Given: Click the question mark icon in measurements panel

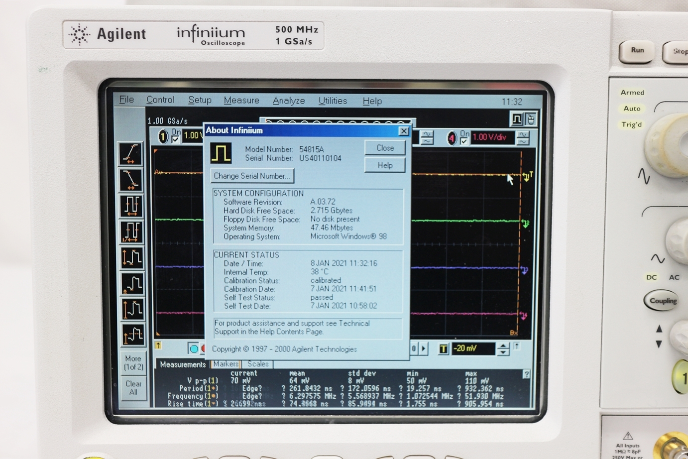Looking at the screenshot, I should pyautogui.click(x=526, y=374).
